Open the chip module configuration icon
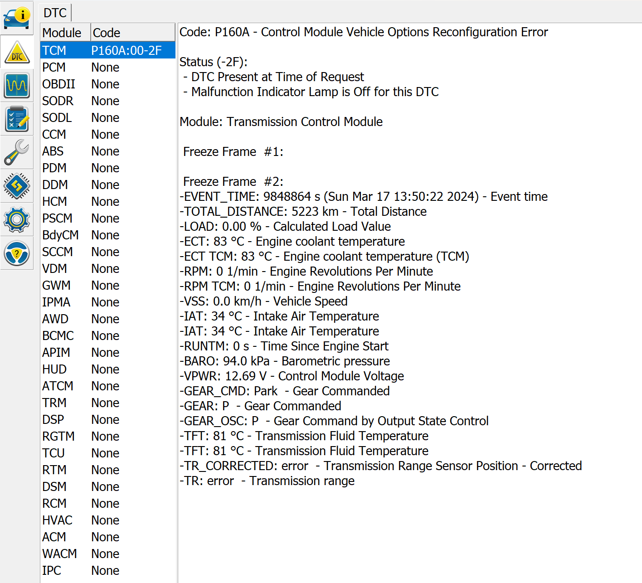Image resolution: width=642 pixels, height=583 pixels. 17,186
